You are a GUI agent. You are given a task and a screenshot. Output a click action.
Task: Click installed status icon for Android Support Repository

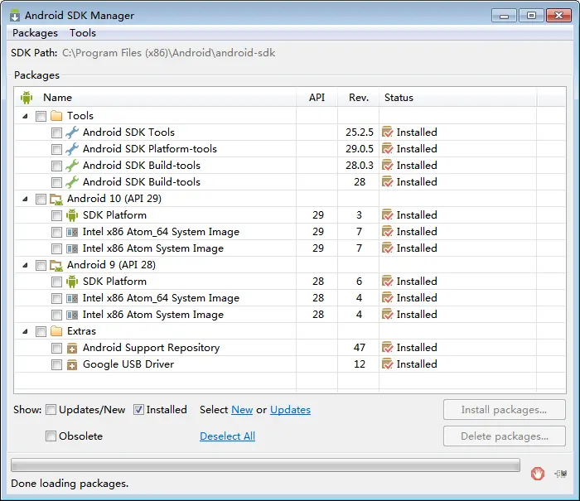(x=387, y=348)
